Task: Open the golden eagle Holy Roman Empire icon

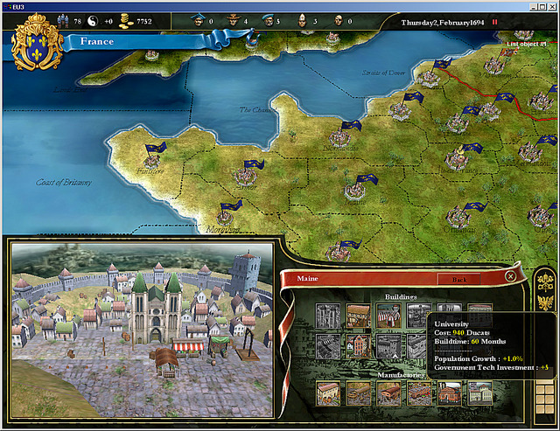Action: (x=545, y=302)
